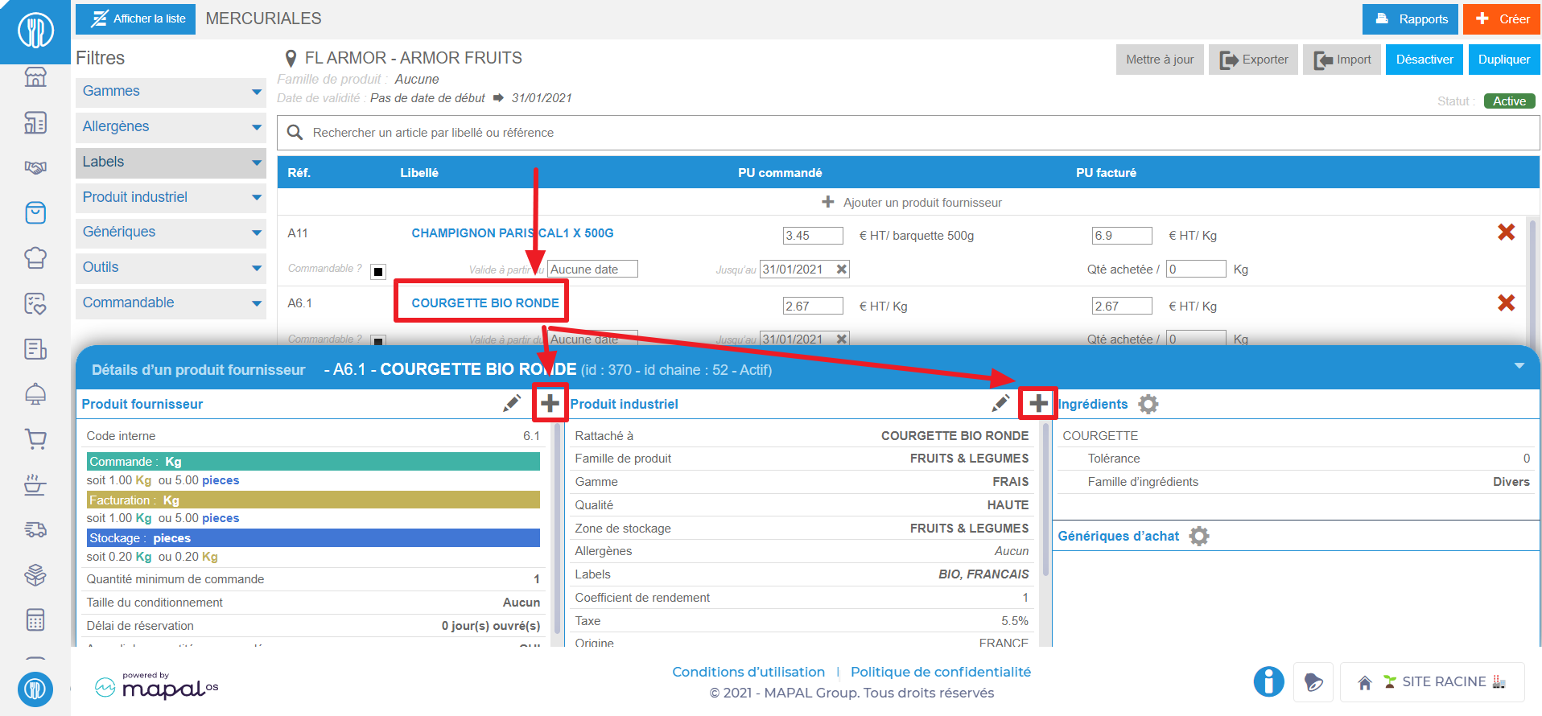This screenshot has width=1542, height=716.
Task: Open the Conditions d'utilisation link
Action: (748, 672)
